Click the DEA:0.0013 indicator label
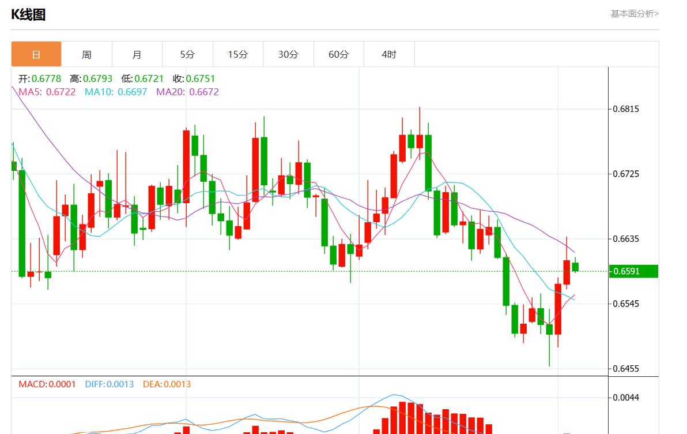The height and width of the screenshot is (434, 687). [167, 384]
